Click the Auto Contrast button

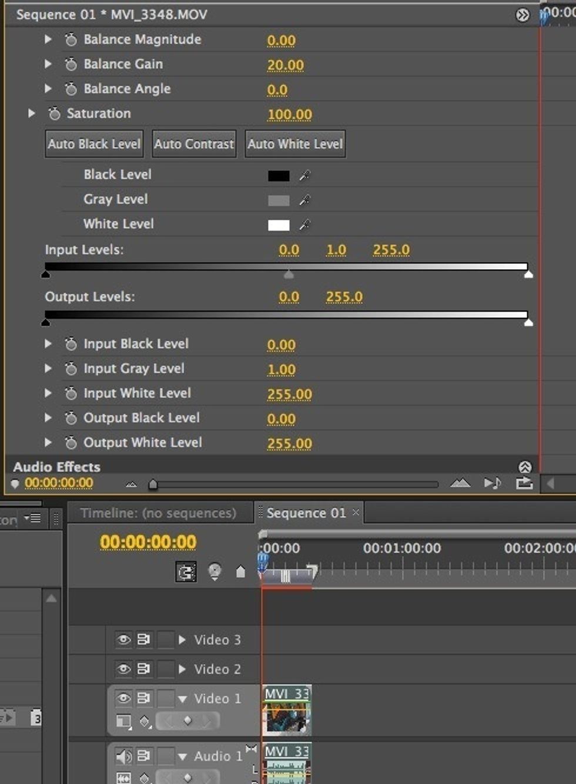pyautogui.click(x=194, y=143)
